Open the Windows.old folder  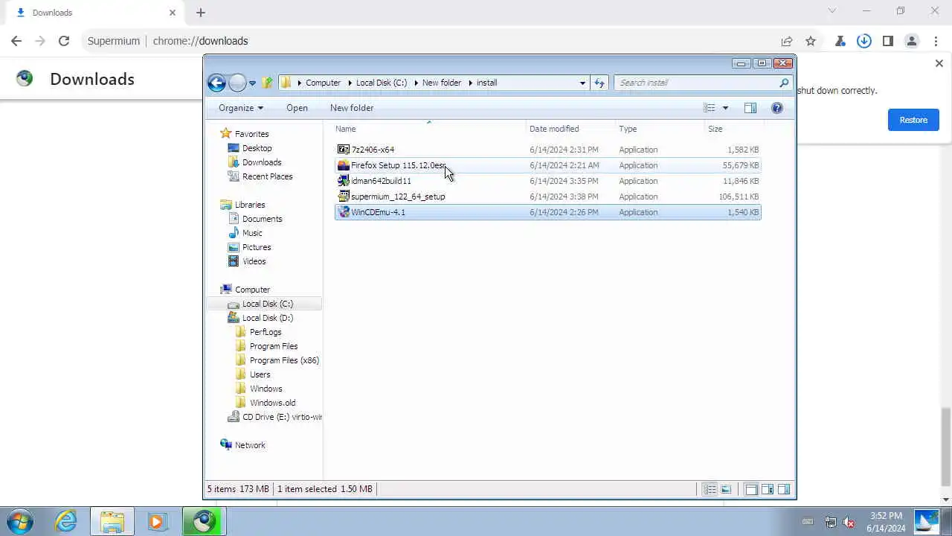click(x=272, y=403)
